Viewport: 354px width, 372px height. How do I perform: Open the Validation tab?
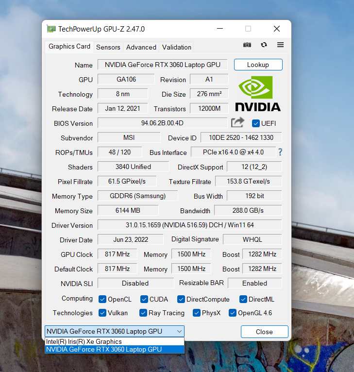click(177, 47)
